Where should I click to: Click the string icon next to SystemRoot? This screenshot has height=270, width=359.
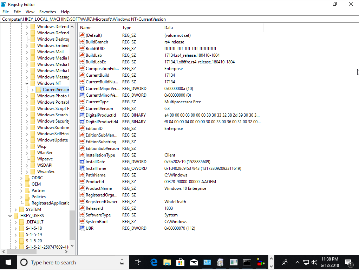(x=82, y=221)
